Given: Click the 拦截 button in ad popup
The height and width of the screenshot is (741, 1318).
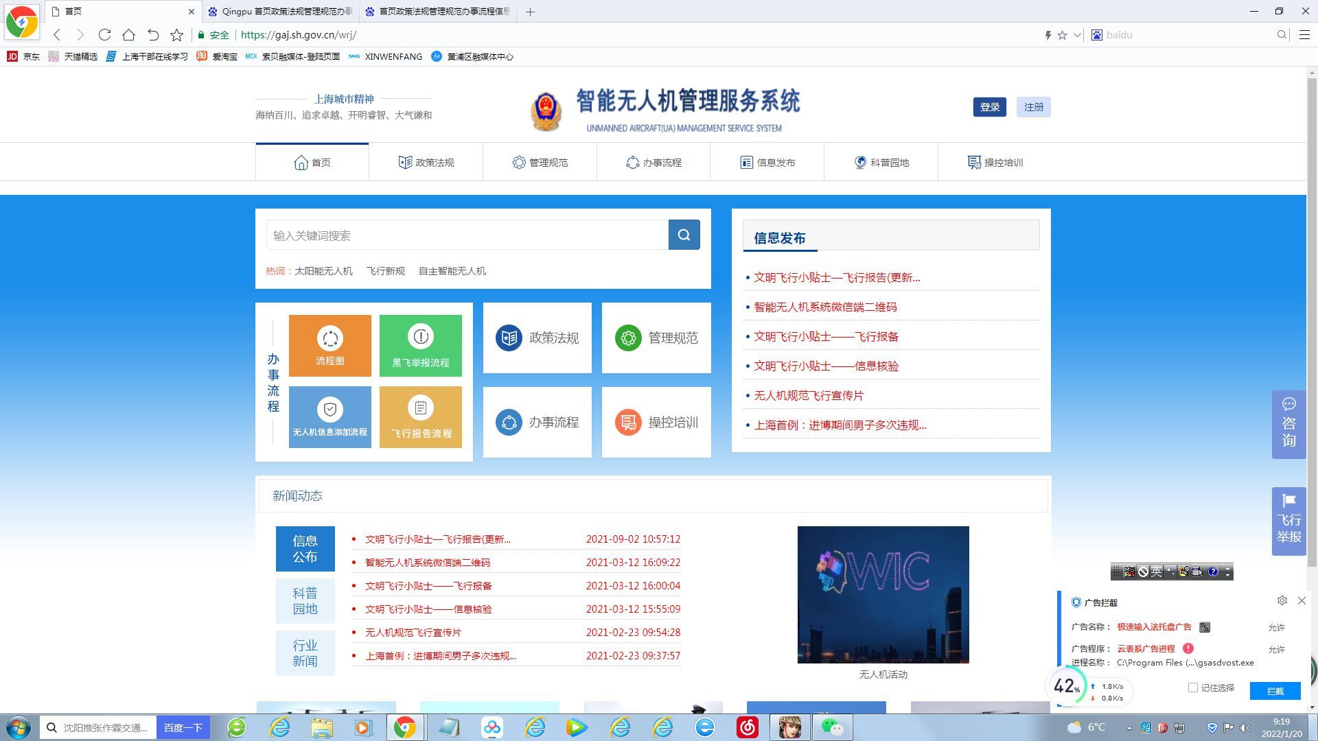Looking at the screenshot, I should tap(1275, 691).
